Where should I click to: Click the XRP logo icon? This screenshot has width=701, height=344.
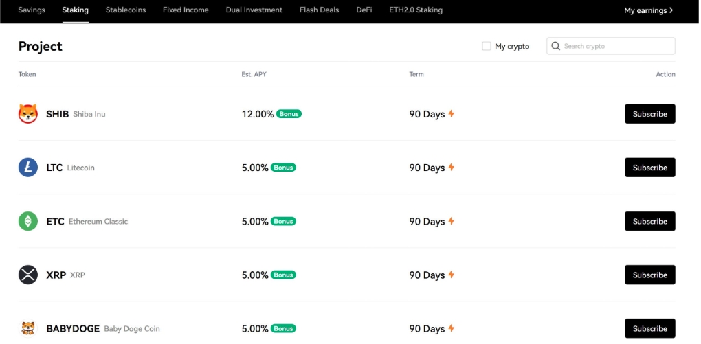(x=27, y=275)
